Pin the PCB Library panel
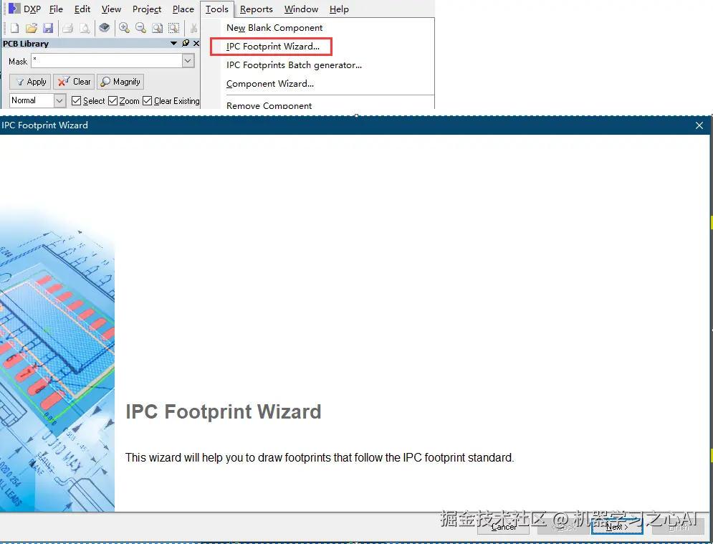Viewport: 713px width, 544px height. tap(186, 43)
